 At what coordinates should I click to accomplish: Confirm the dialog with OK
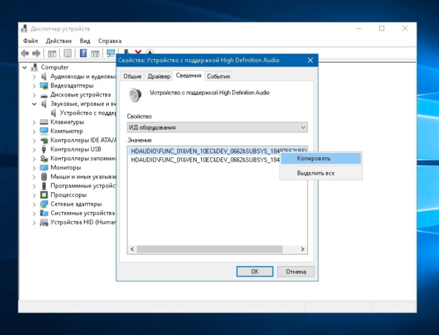tap(255, 271)
